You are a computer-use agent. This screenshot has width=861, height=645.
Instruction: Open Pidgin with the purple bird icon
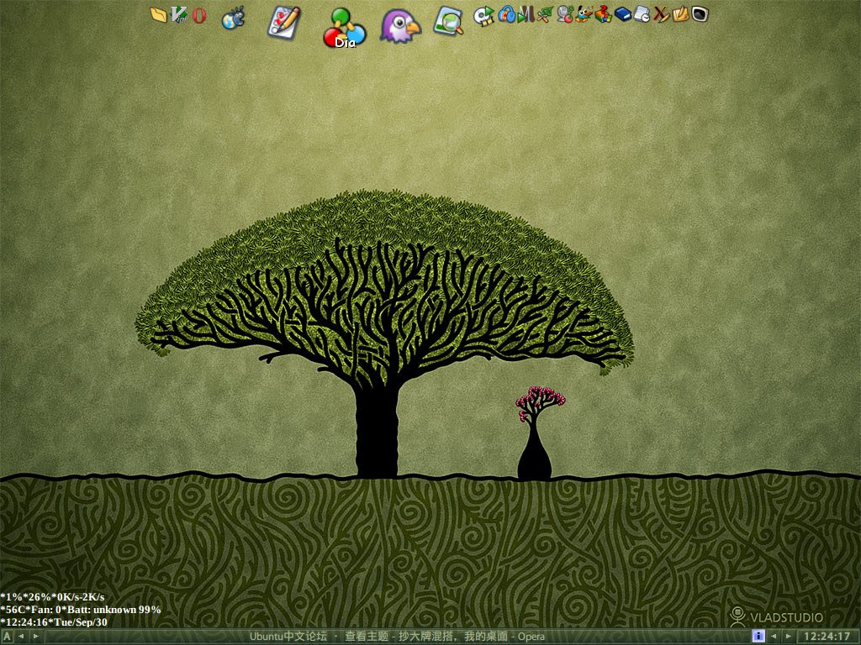[400, 25]
